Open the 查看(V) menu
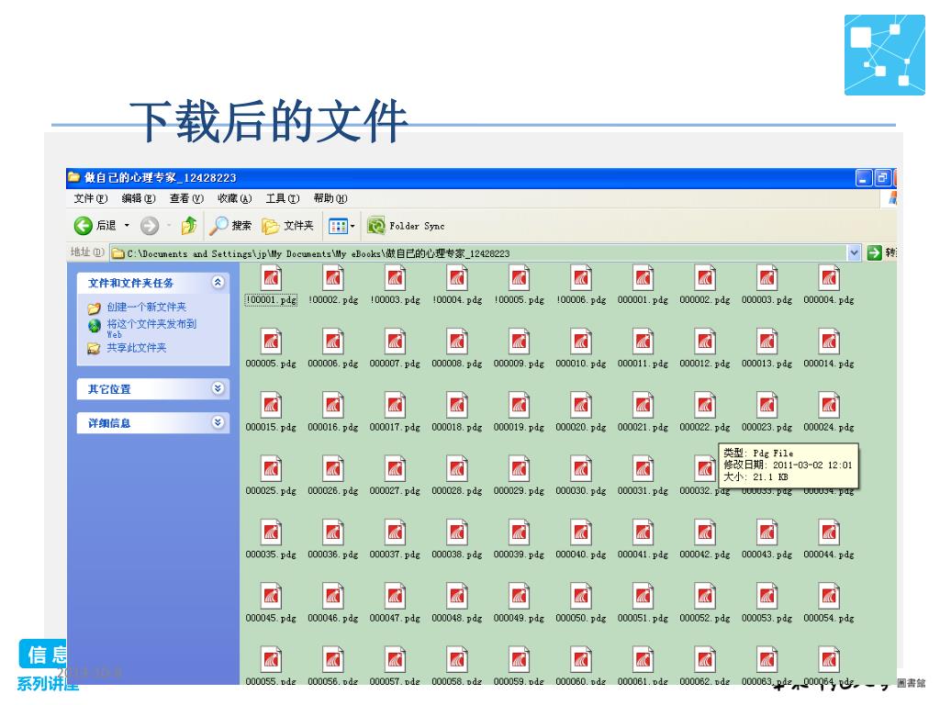940x705 pixels. pyautogui.click(x=186, y=198)
